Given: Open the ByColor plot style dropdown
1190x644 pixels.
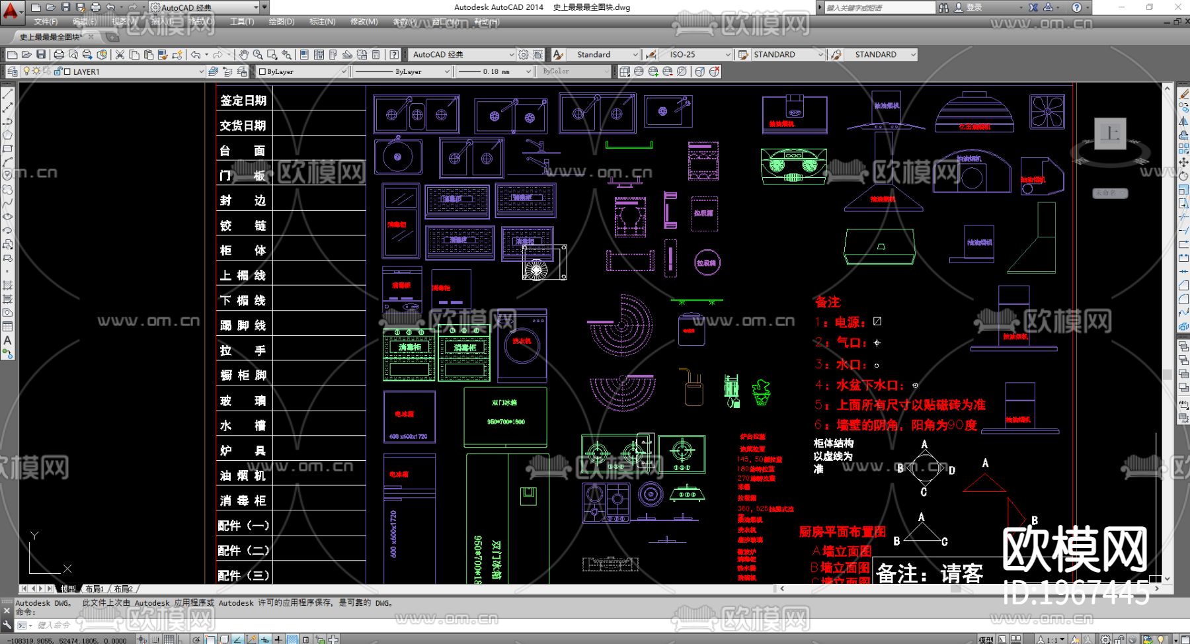Looking at the screenshot, I should [575, 71].
